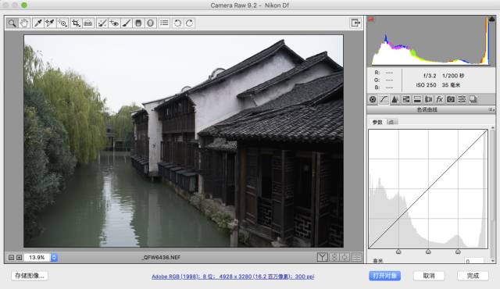Swap before and after settings

(x=334, y=257)
